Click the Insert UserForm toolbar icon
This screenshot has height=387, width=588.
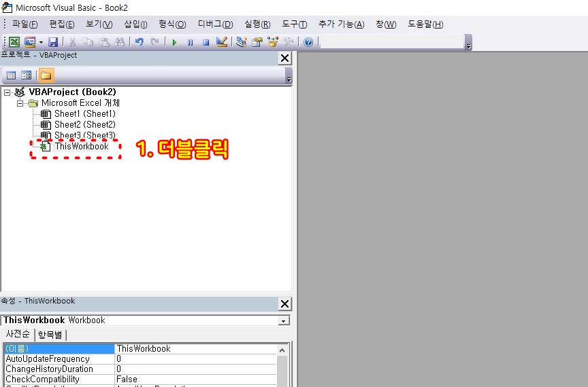[x=30, y=42]
